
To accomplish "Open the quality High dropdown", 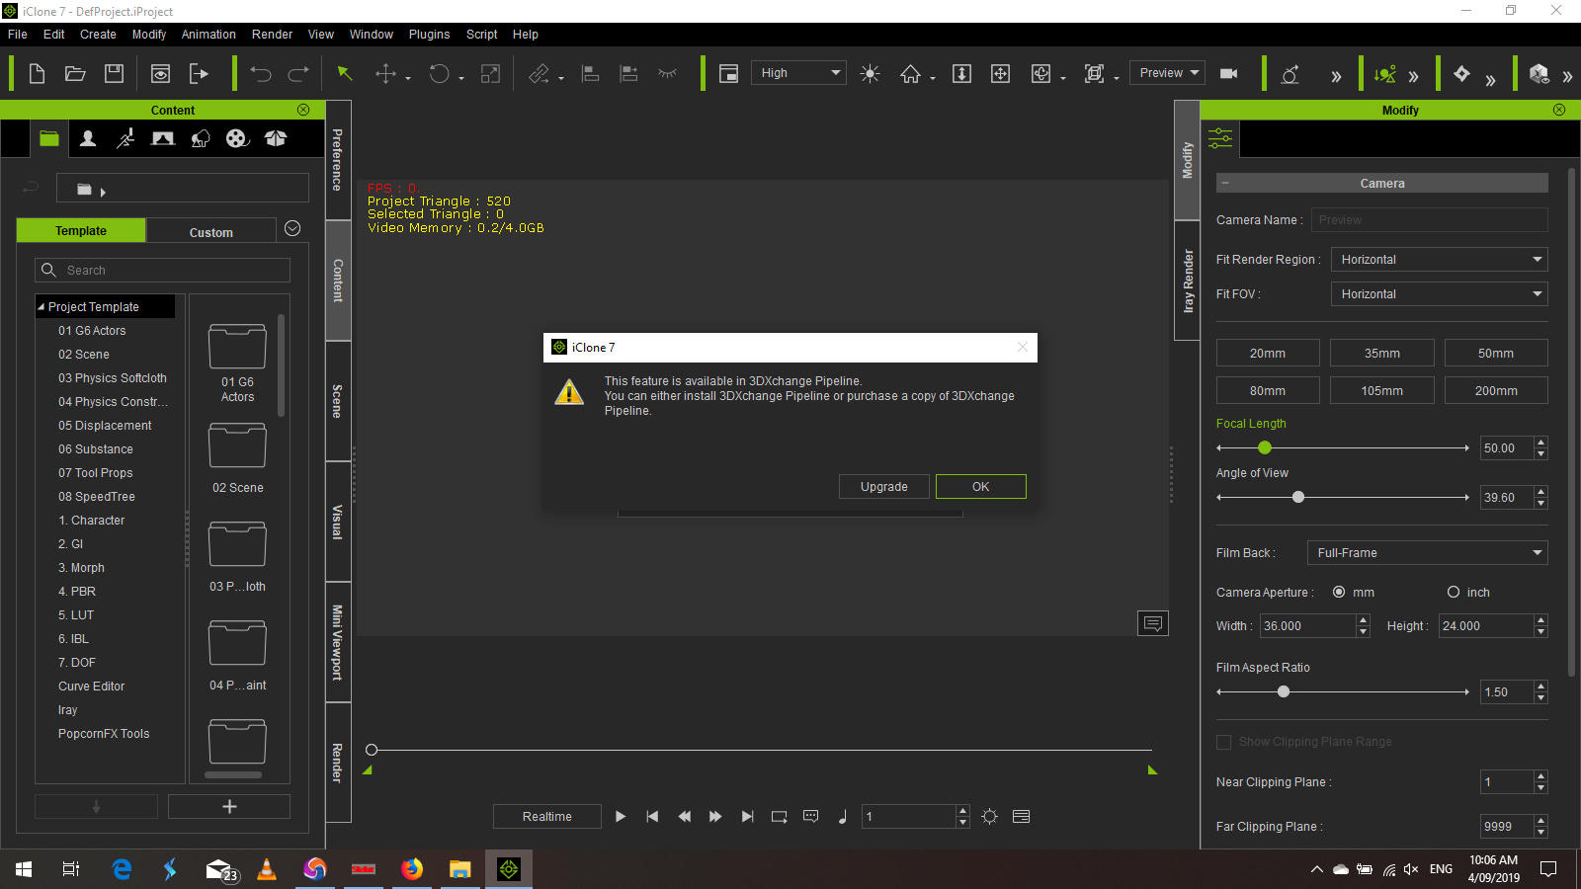I will 799,73.
